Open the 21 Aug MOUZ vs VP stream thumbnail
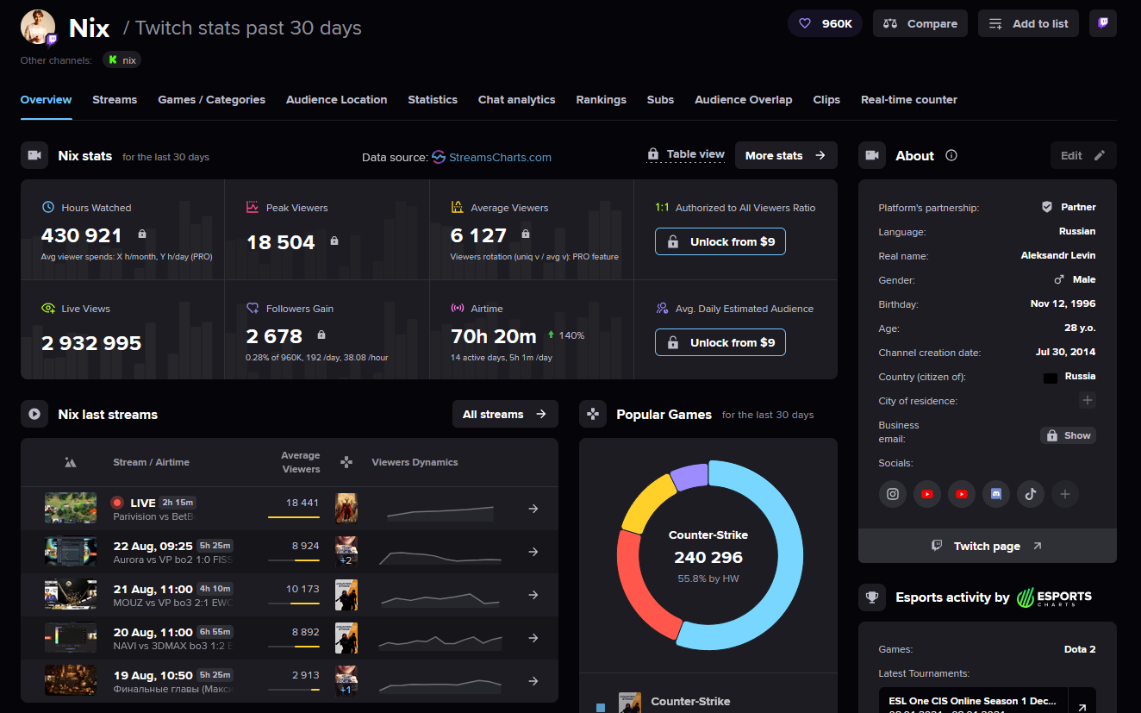 click(71, 595)
